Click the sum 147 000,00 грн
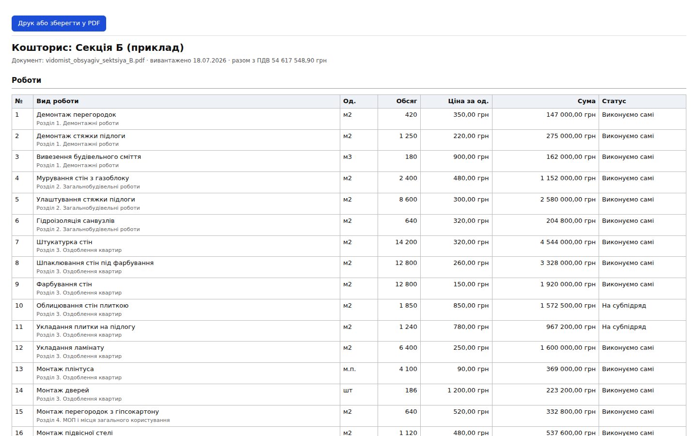This screenshot has width=698, height=436. (571, 115)
